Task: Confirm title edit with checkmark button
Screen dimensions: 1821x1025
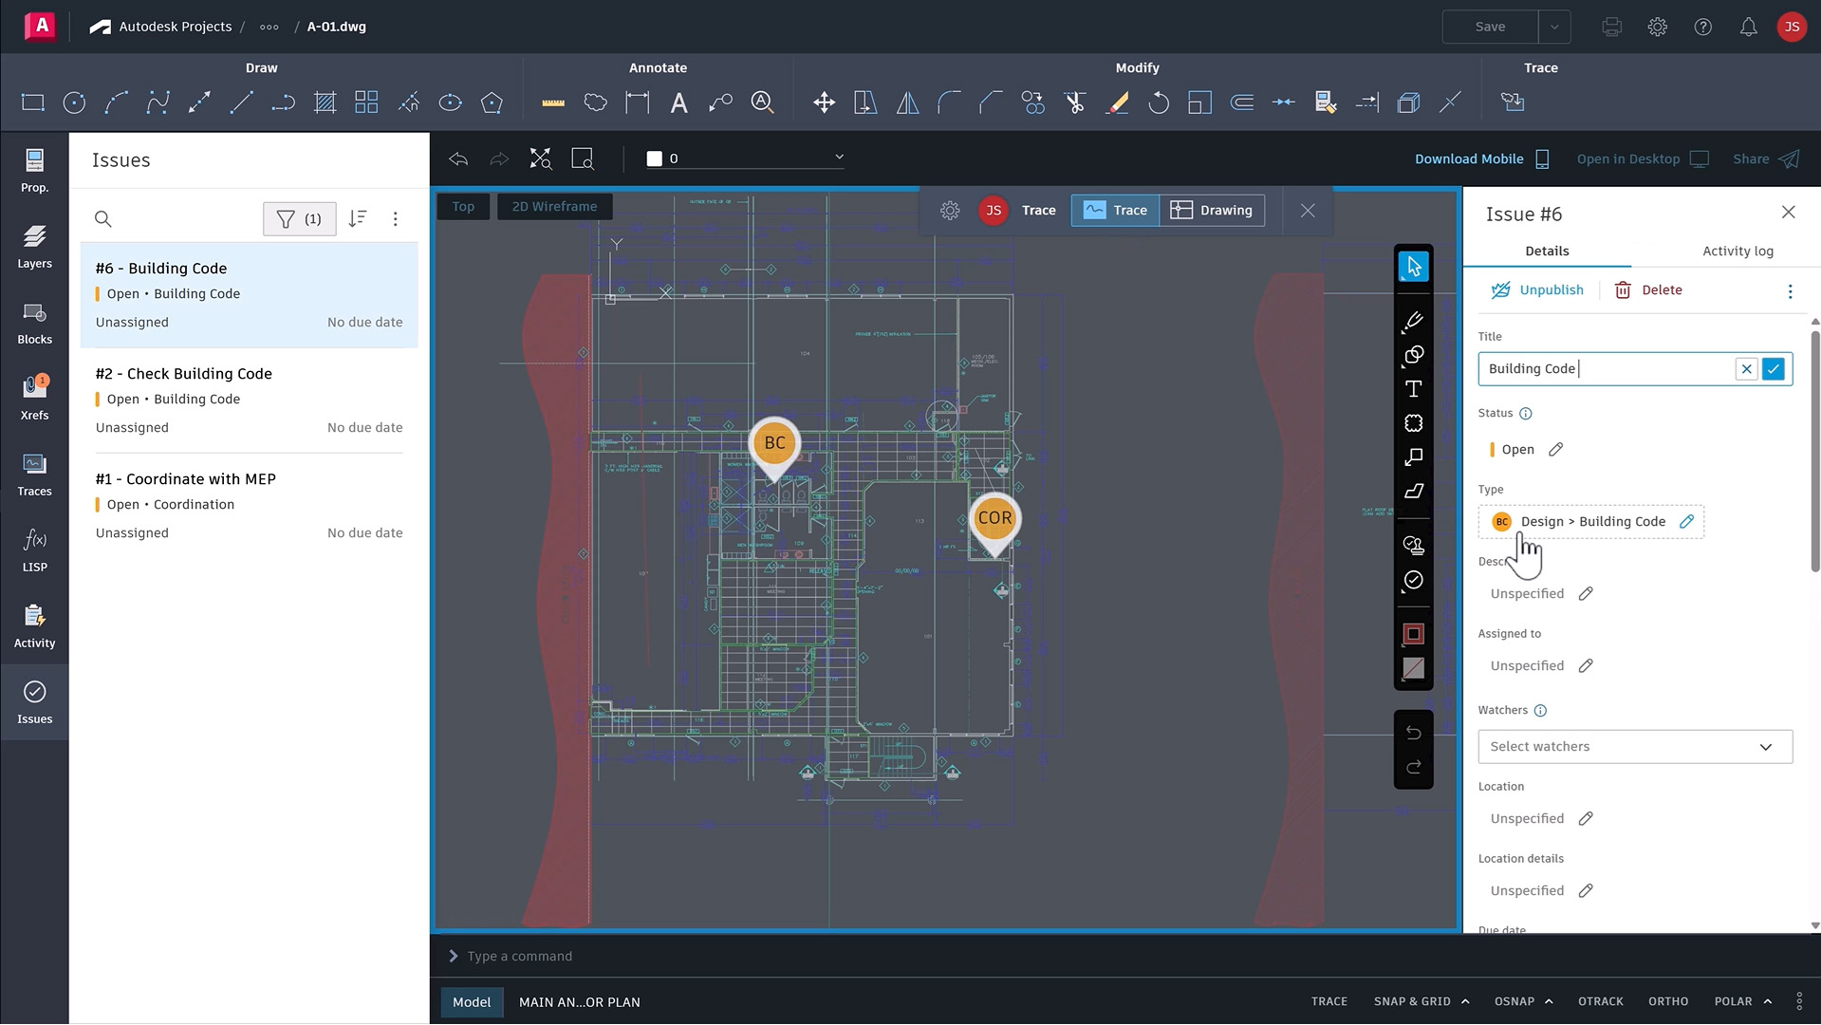Action: tap(1773, 369)
